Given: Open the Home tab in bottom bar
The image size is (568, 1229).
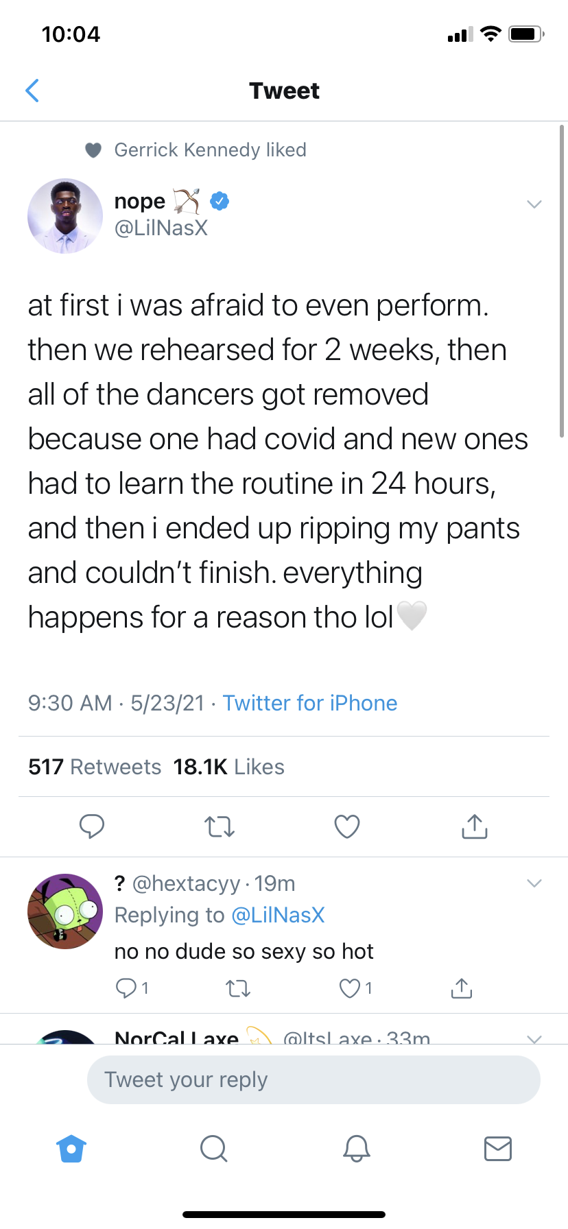Looking at the screenshot, I should coord(72,1148).
